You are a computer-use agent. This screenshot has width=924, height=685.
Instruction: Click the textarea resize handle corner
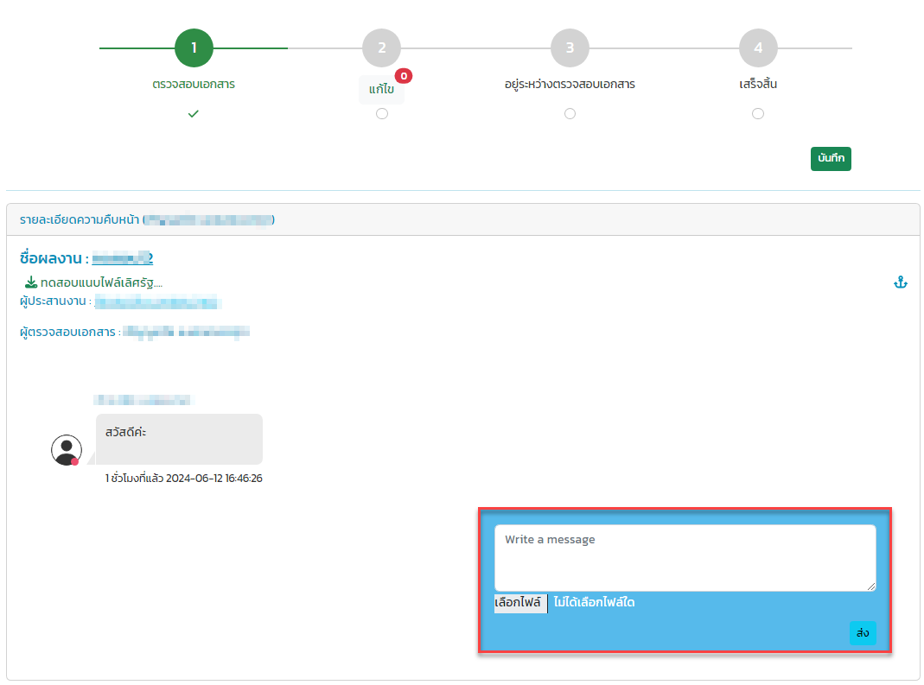click(x=871, y=586)
